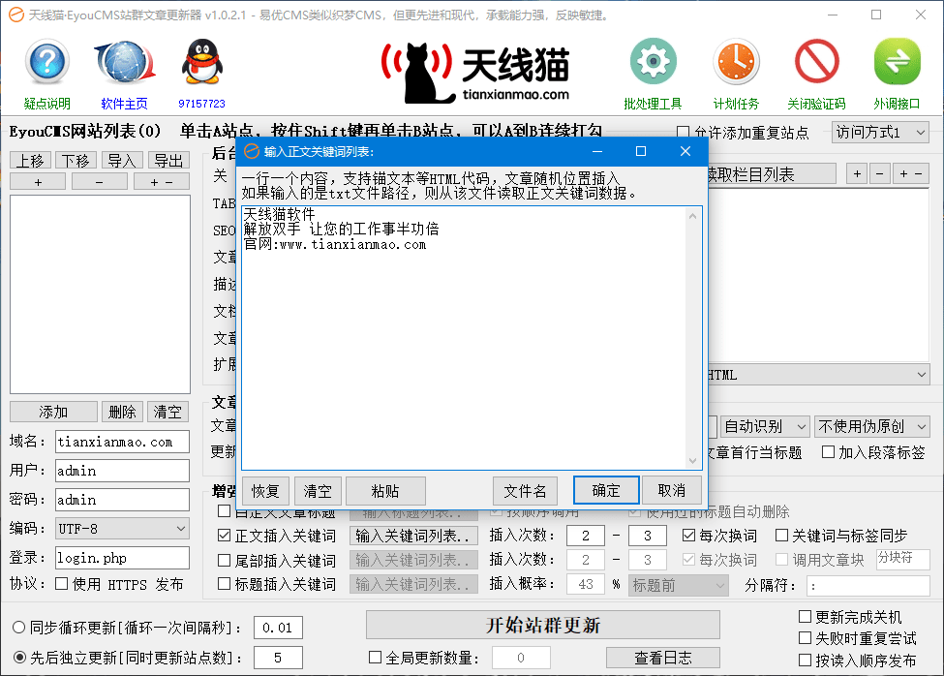Image resolution: width=944 pixels, height=676 pixels.
Task: Uncheck 正文插入关键词 checkbox
Action: tap(224, 536)
